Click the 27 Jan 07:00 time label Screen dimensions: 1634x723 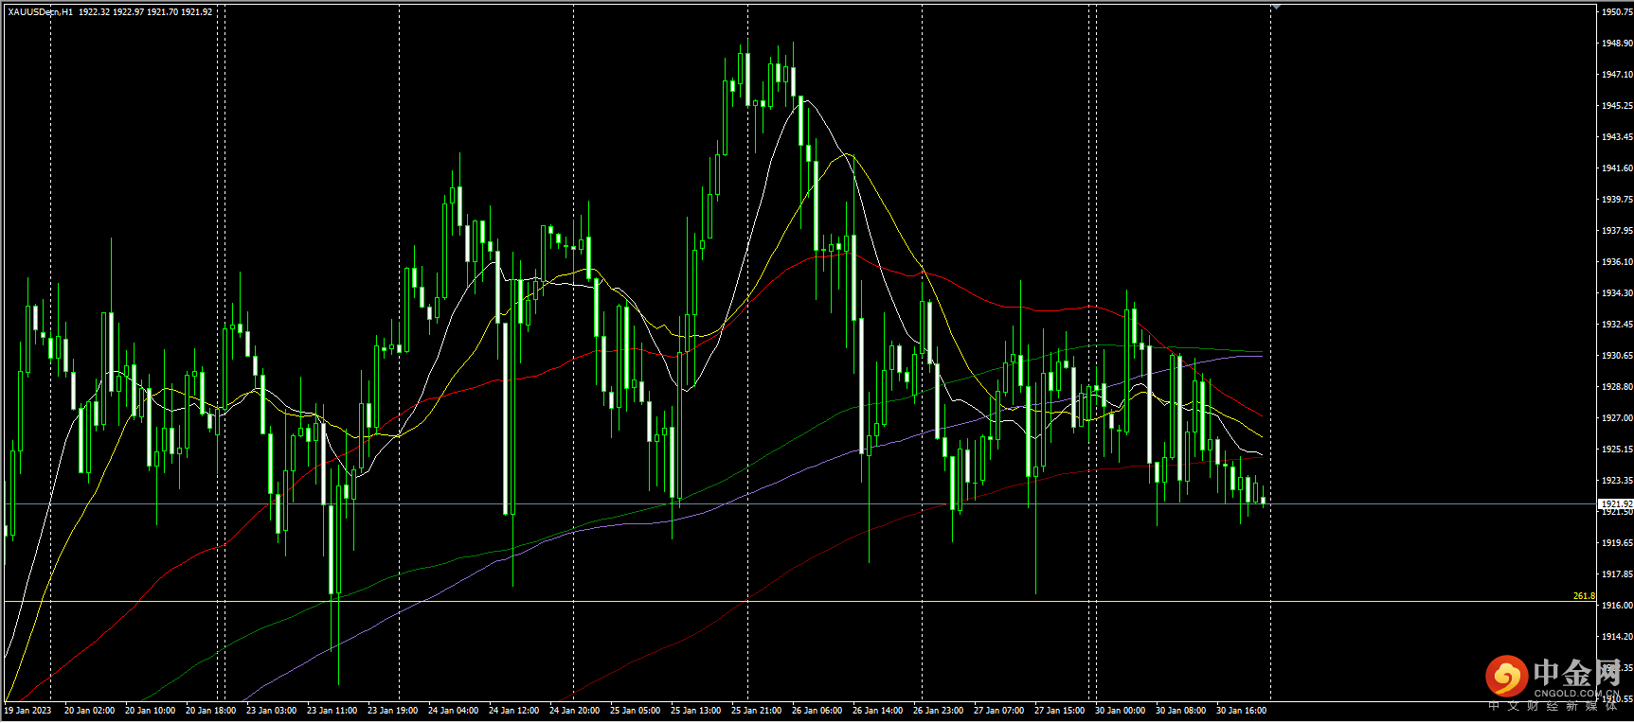click(998, 711)
